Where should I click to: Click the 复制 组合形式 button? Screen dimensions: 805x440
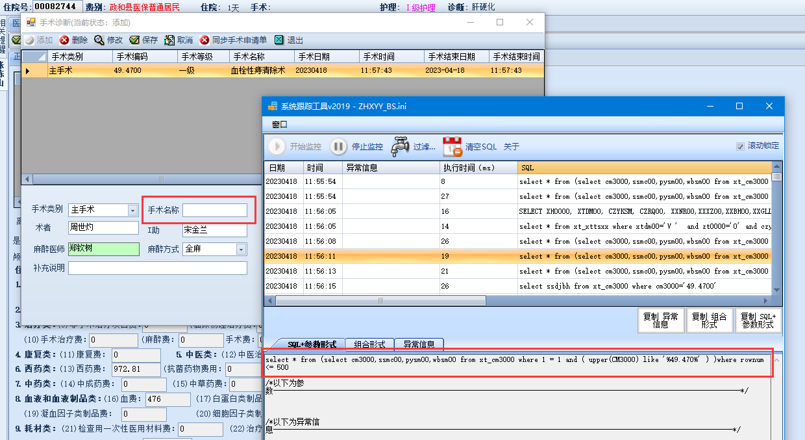coord(709,320)
